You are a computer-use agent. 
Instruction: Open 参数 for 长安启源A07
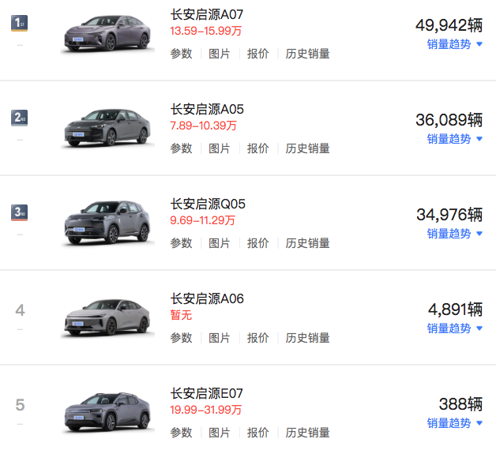coord(181,54)
